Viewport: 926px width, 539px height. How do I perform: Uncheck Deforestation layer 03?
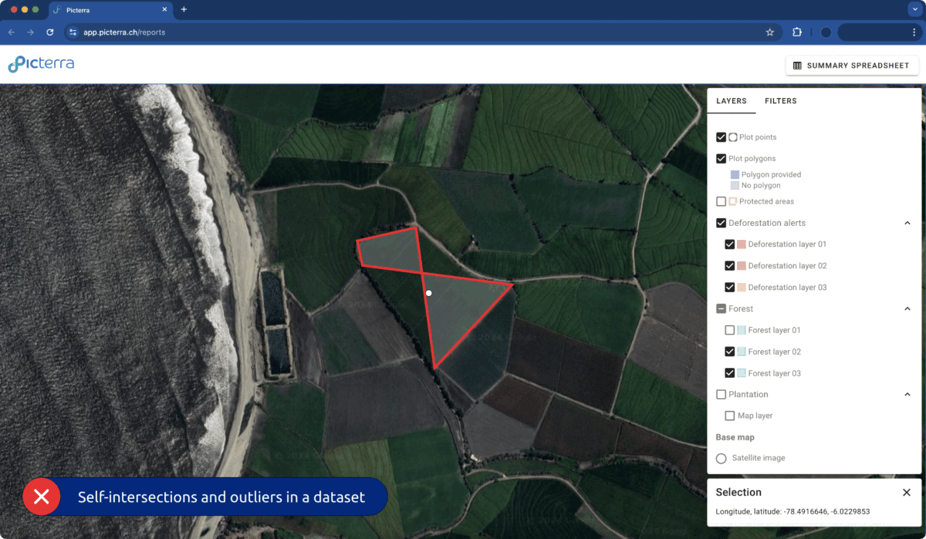tap(730, 288)
